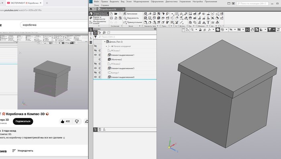Click the sketch mode icon in the view toolbar
281x159 pixels.
[x=187, y=30]
